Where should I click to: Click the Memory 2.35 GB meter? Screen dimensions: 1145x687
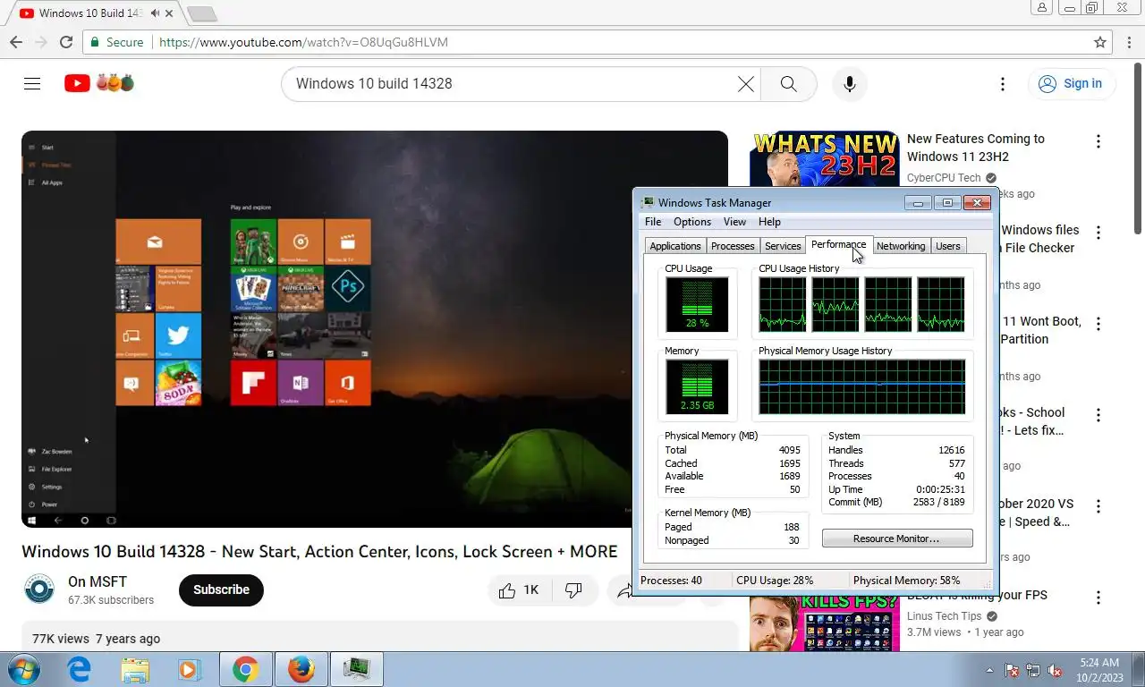pyautogui.click(x=697, y=386)
